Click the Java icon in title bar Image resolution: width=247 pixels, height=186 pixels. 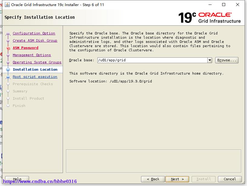pos(7,5)
